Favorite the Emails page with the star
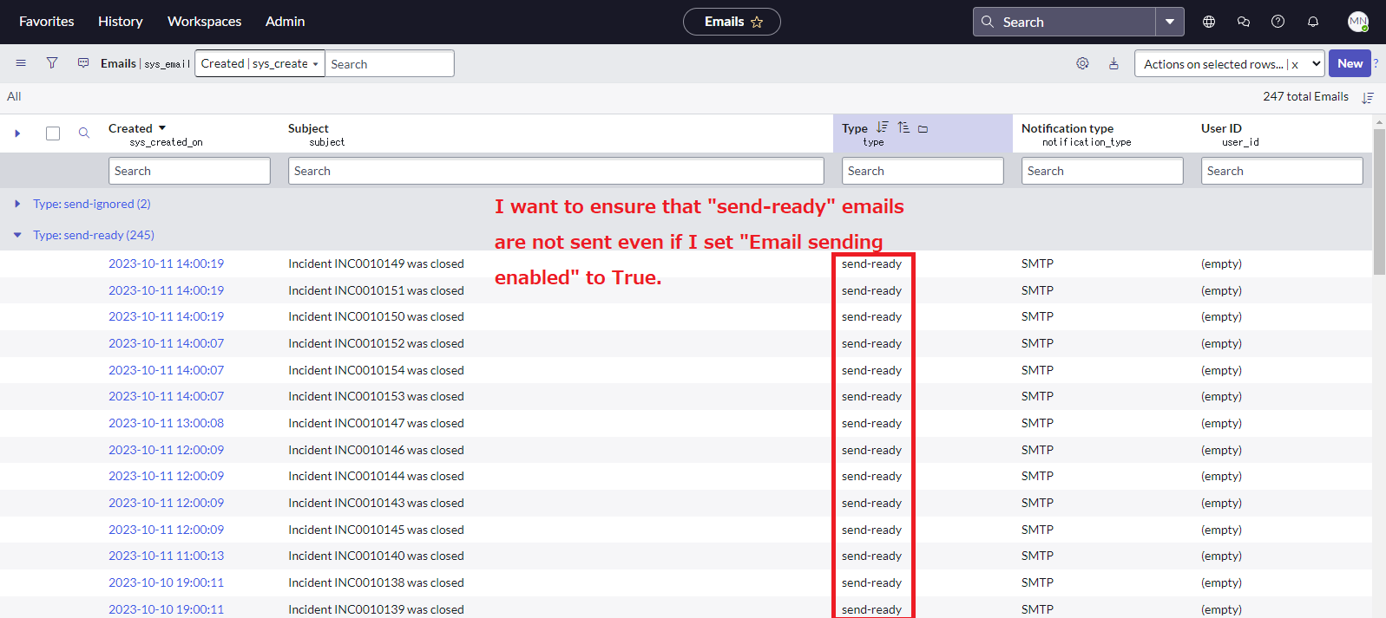 pos(757,22)
